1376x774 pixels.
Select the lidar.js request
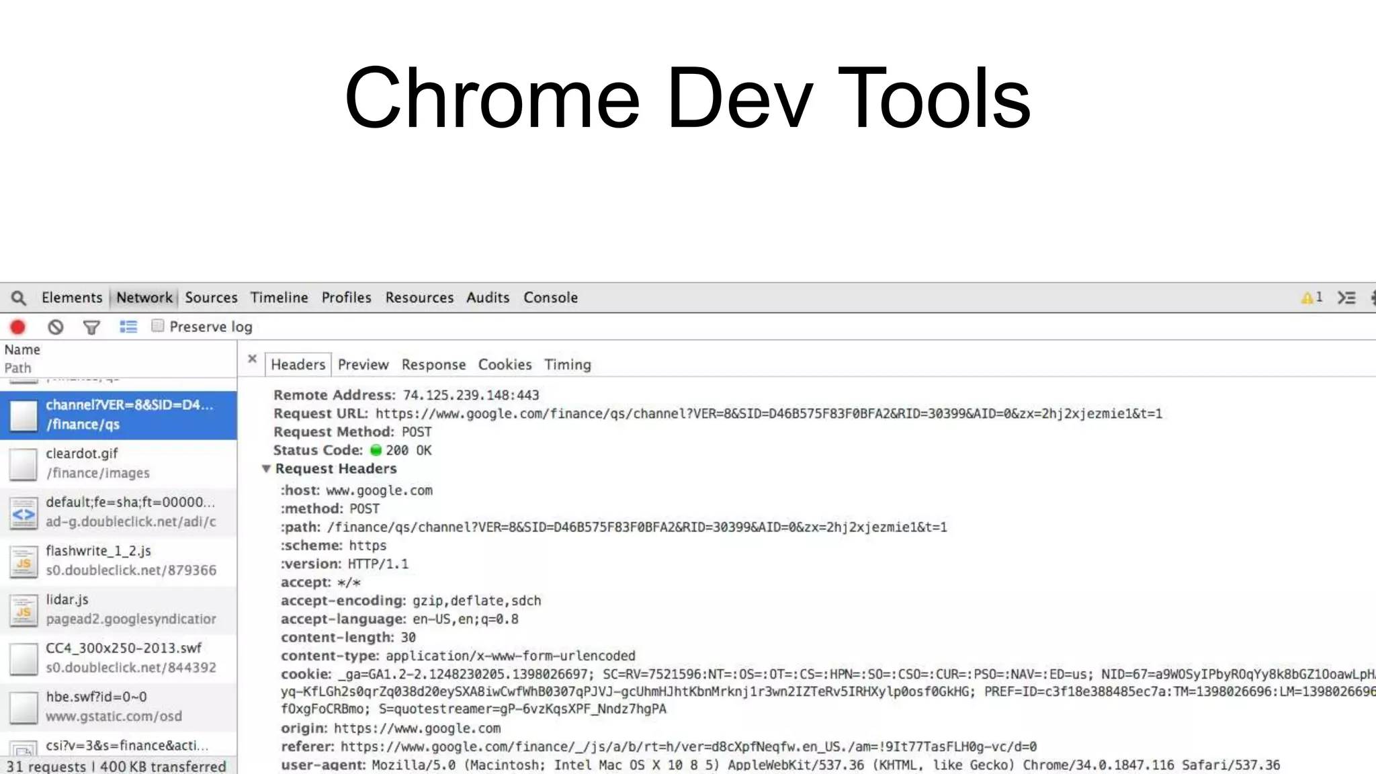118,610
